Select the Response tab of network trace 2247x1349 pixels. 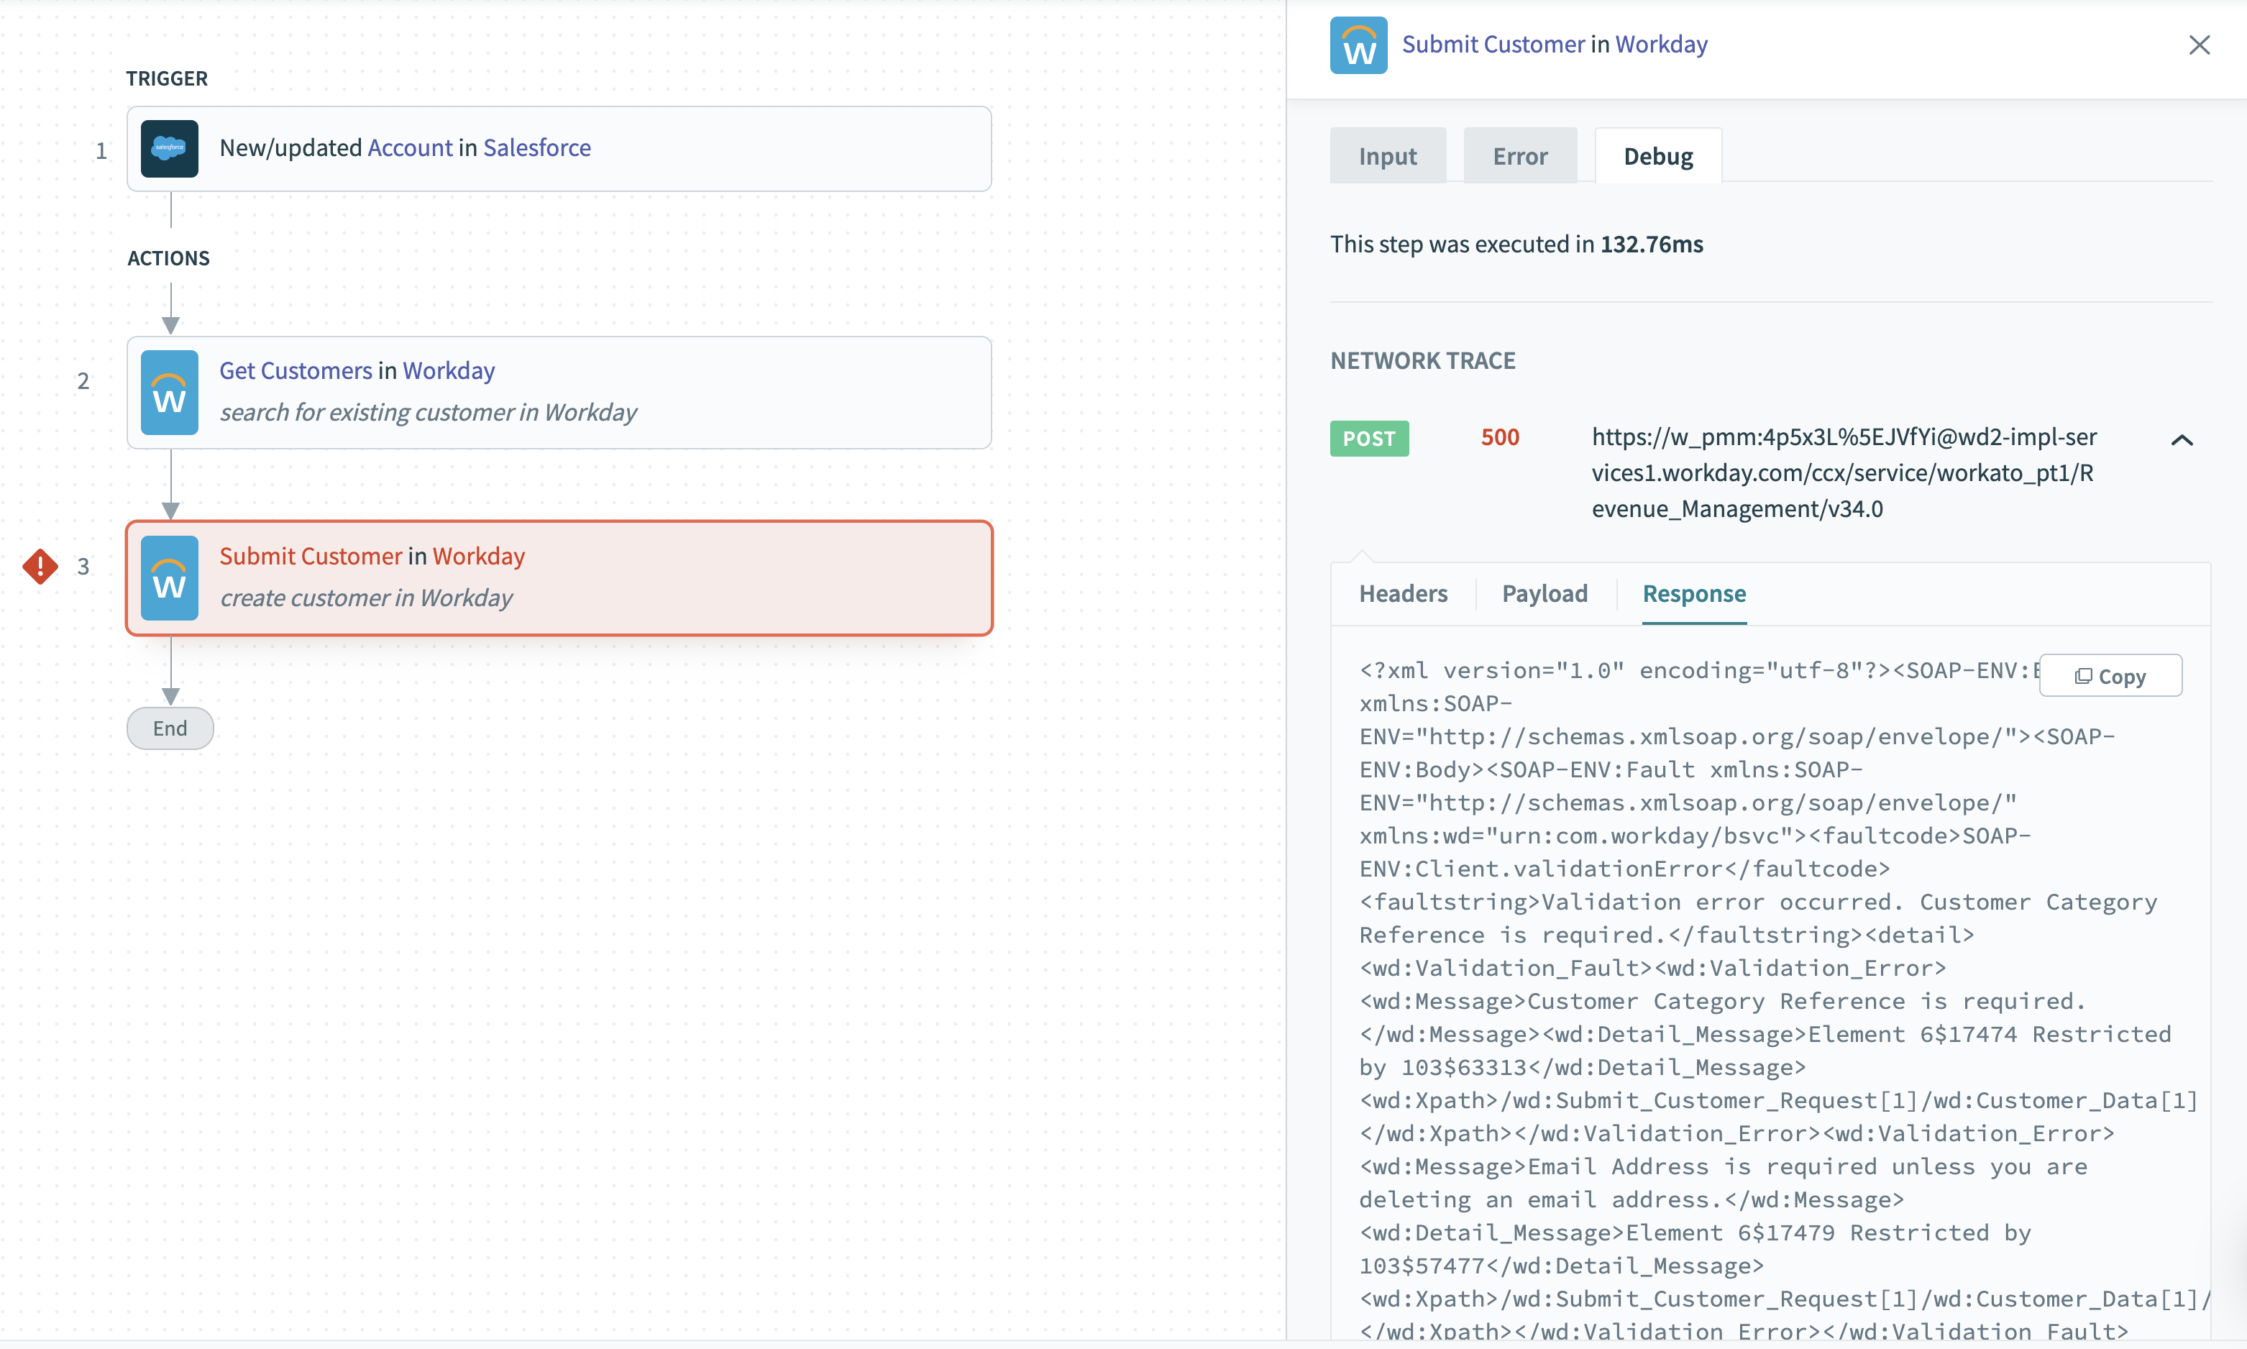(1693, 593)
